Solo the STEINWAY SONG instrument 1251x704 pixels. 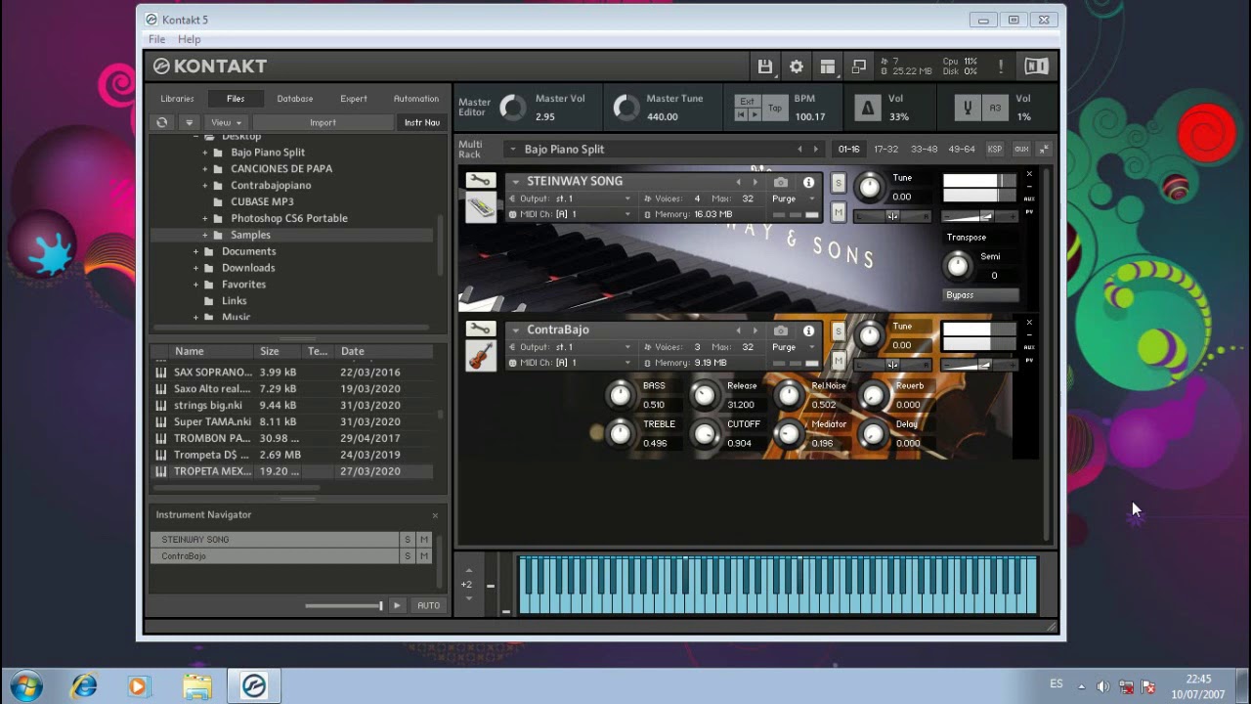[838, 183]
